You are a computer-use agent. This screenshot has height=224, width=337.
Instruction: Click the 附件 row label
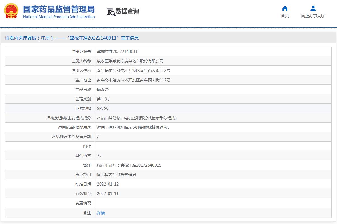pyautogui.click(x=87, y=146)
